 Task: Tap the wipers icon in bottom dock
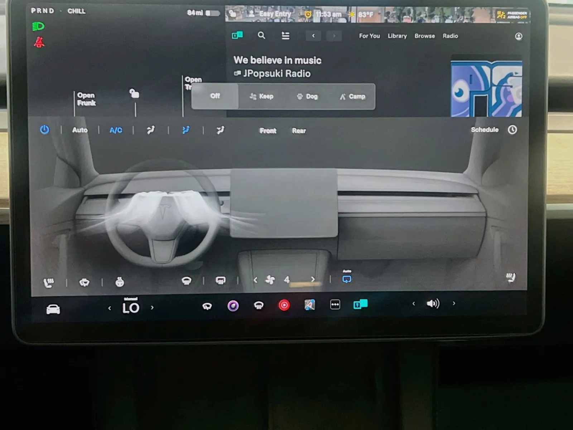(207, 306)
